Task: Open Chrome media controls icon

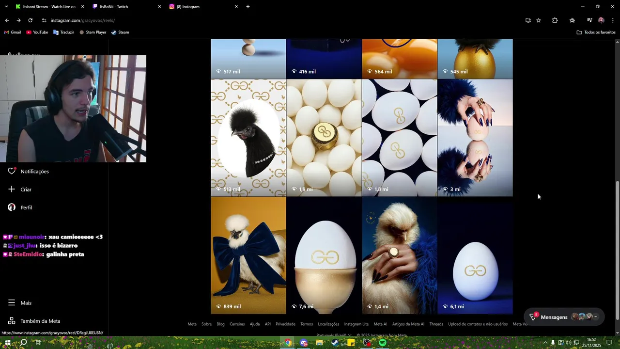Action: 589,20
